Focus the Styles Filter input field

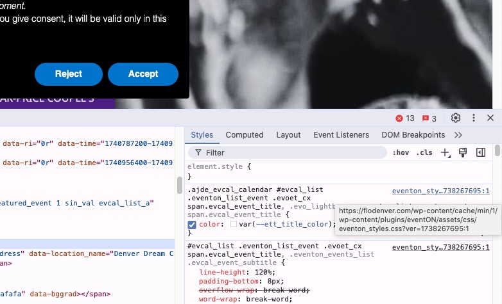(287, 152)
